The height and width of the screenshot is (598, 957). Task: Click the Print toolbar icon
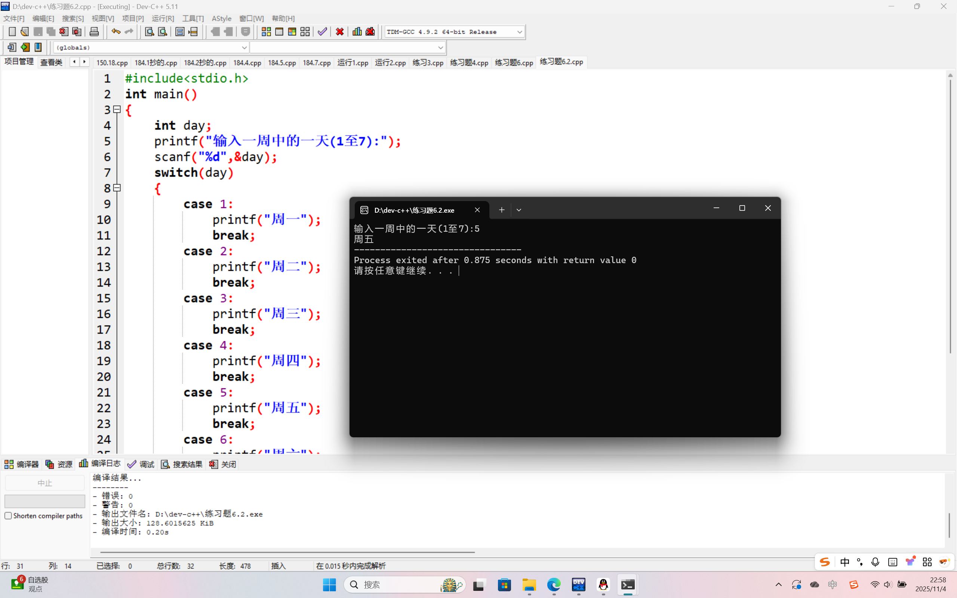[94, 32]
